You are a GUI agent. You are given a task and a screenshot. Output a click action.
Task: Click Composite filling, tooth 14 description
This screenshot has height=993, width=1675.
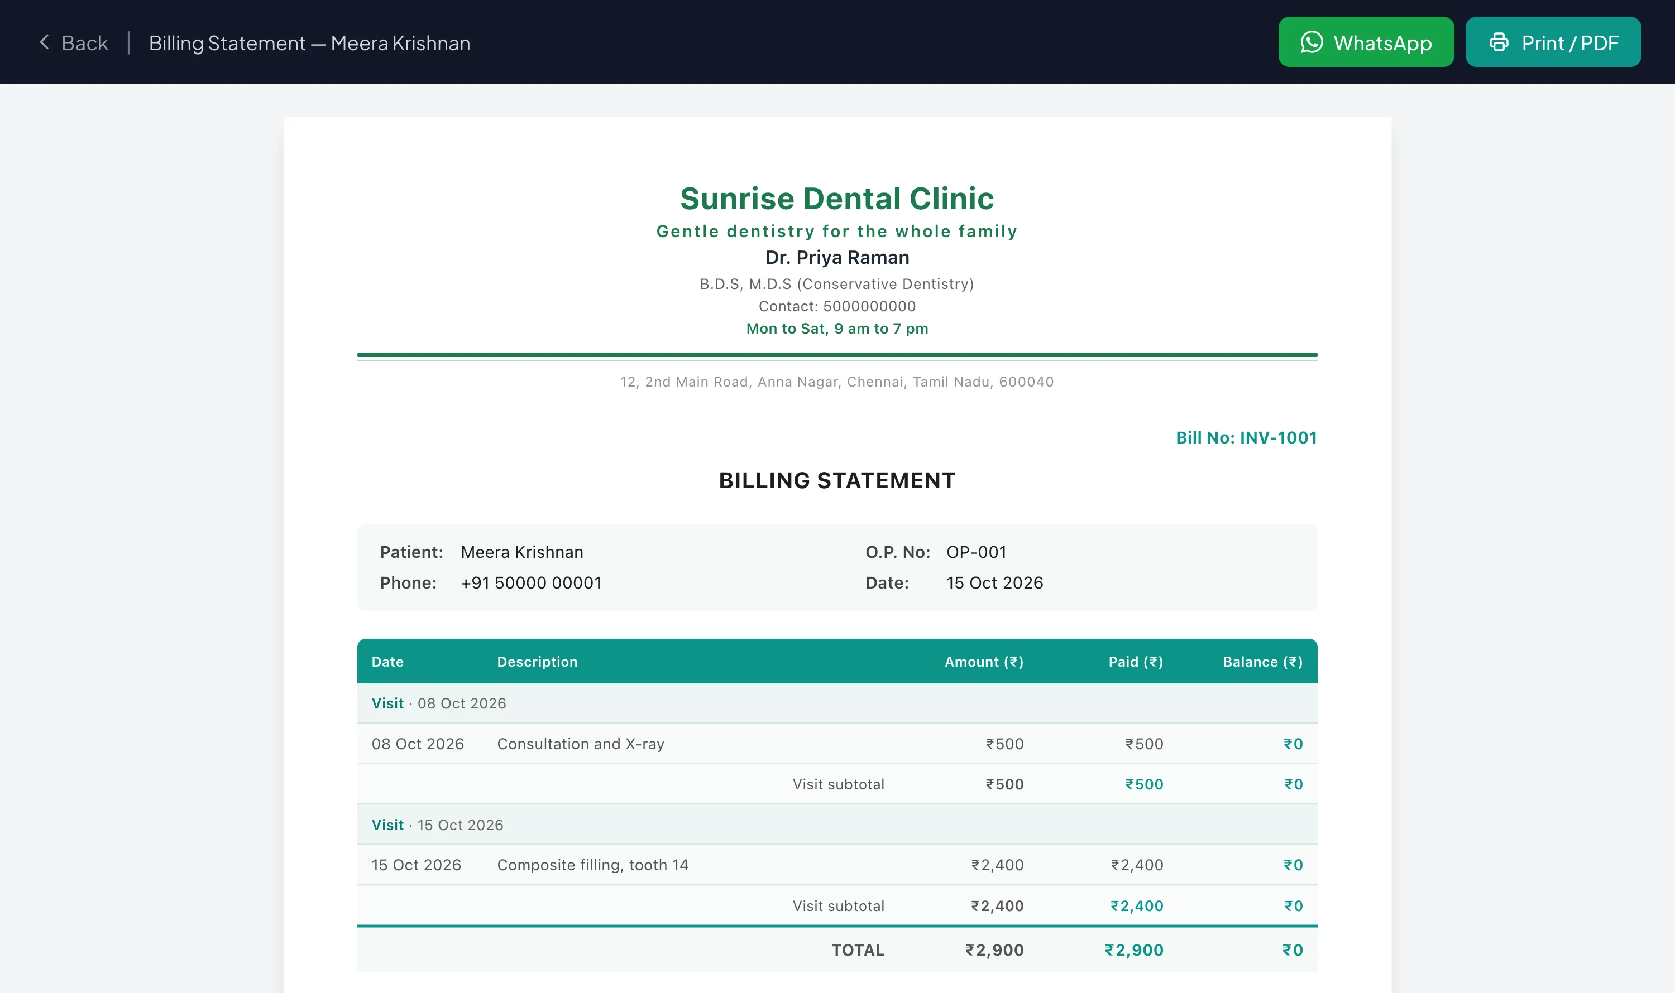(x=593, y=865)
